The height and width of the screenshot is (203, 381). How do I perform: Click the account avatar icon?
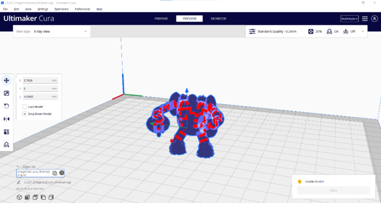374,18
